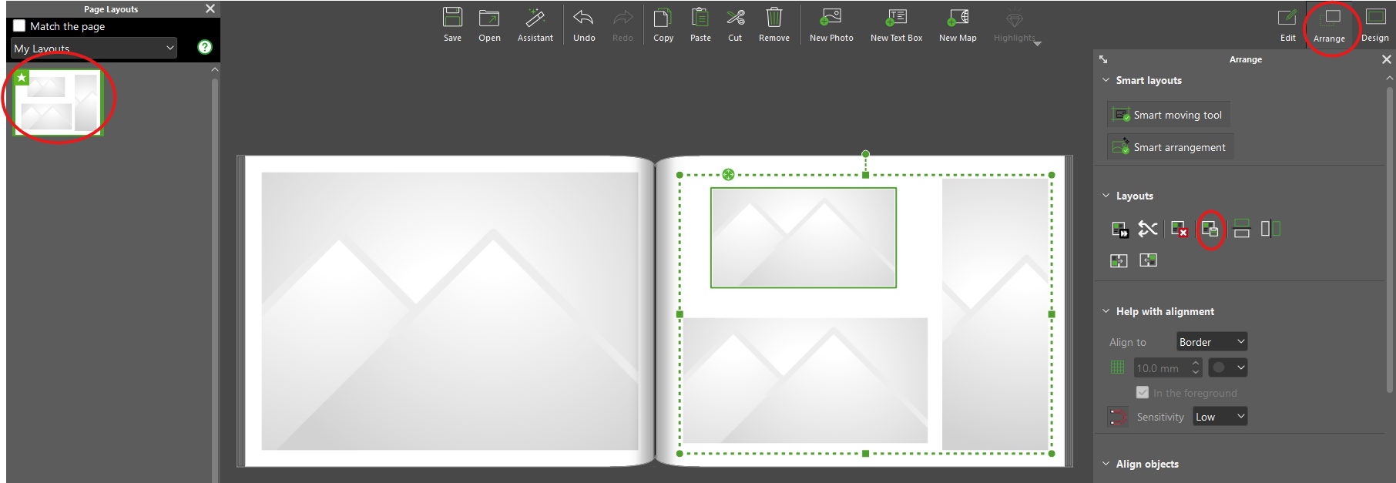The width and height of the screenshot is (1396, 483).
Task: Toggle the alignment grid icon
Action: click(1117, 367)
